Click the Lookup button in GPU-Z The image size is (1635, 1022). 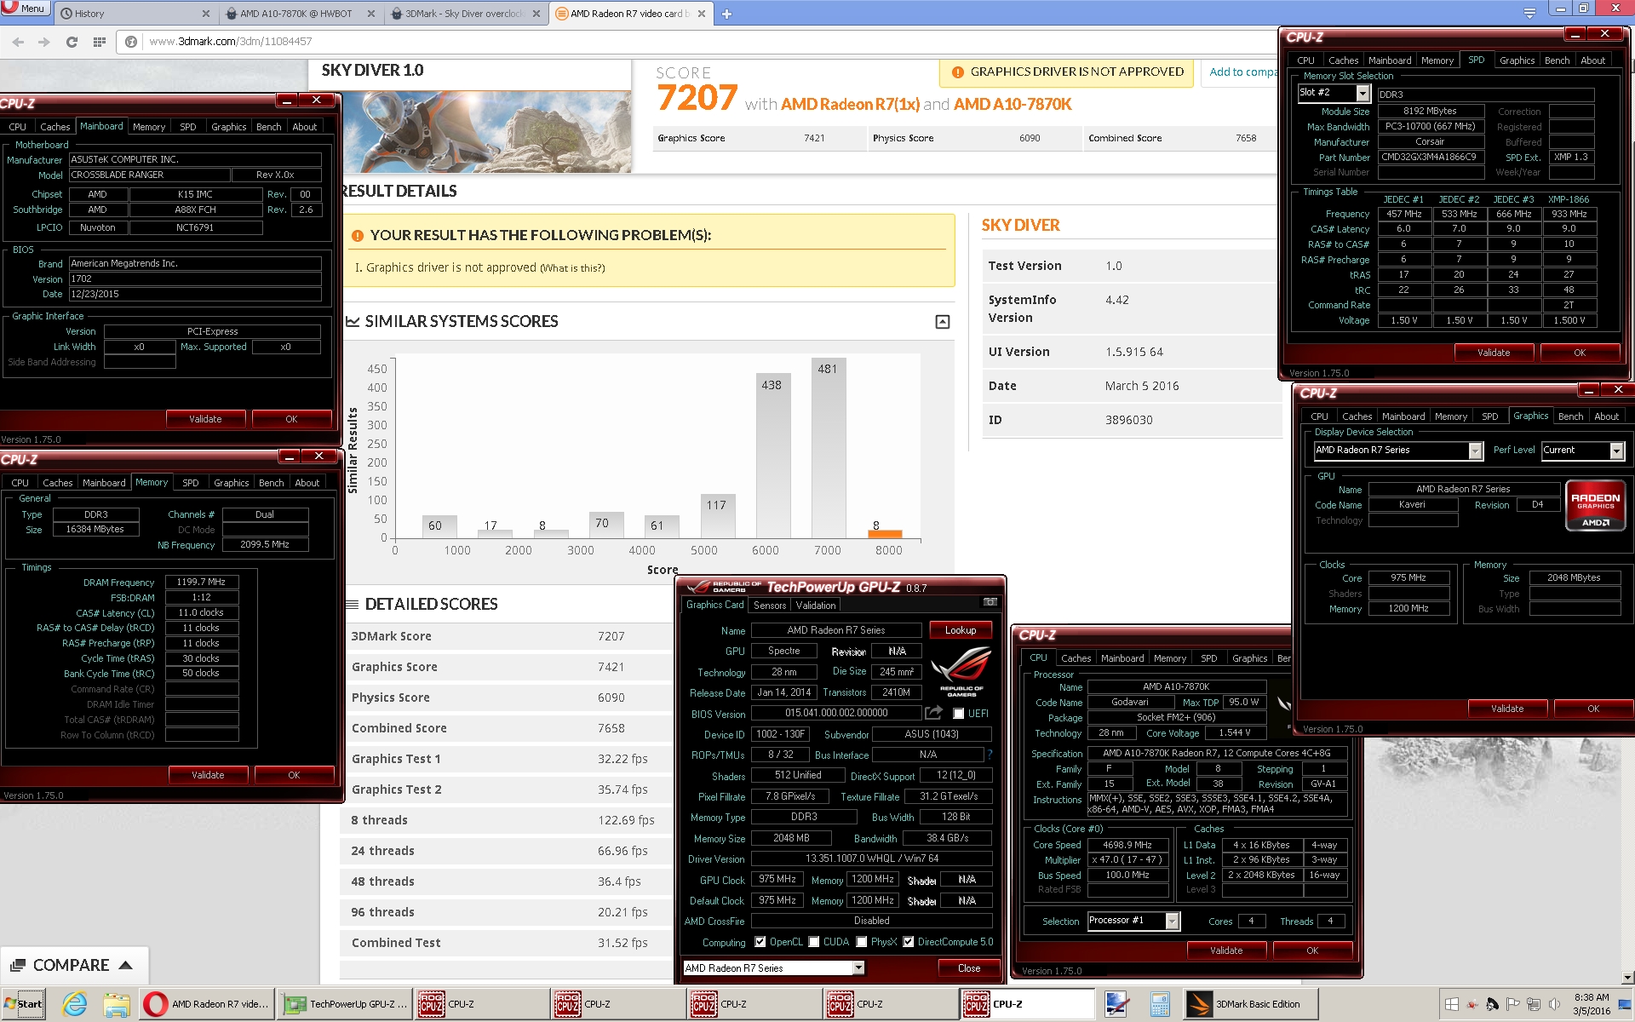tap(960, 630)
